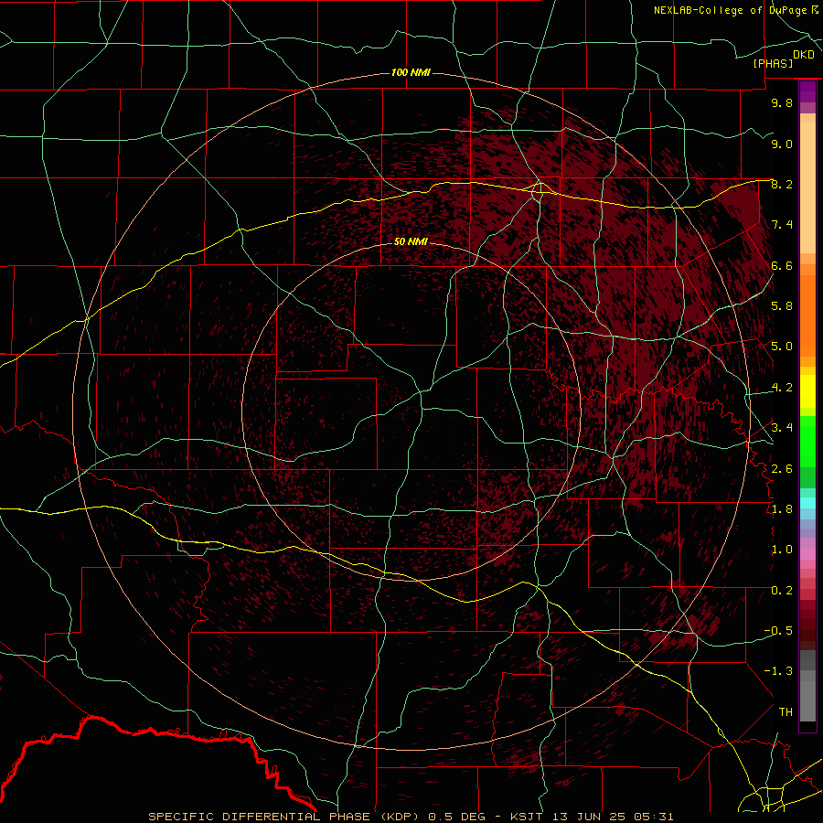The height and width of the screenshot is (823, 823).
Task: Click the 8.2 value on the color scale
Action: [x=782, y=184]
